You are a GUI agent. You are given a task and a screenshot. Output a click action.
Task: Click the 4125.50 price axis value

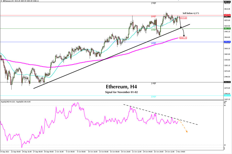coord(227,26)
